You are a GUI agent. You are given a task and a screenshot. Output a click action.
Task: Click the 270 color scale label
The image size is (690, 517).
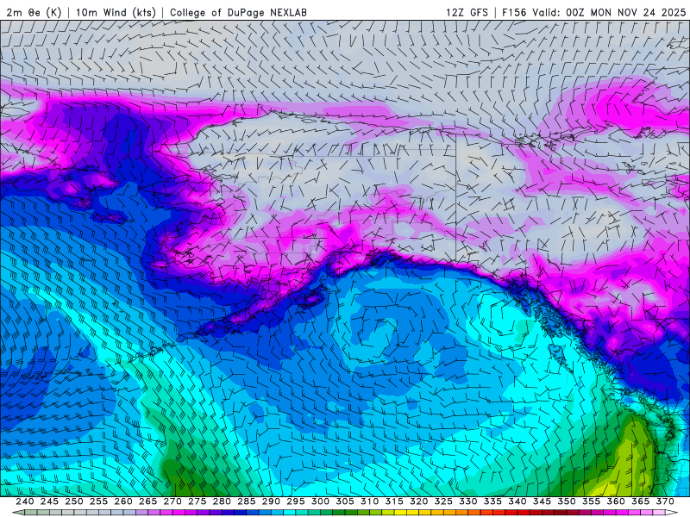172,501
